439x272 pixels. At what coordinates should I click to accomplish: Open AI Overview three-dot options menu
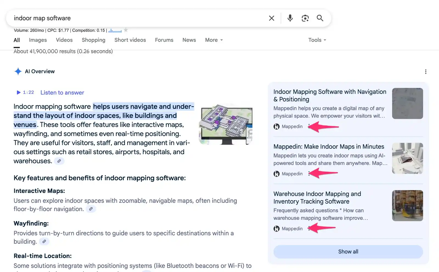pyautogui.click(x=426, y=72)
